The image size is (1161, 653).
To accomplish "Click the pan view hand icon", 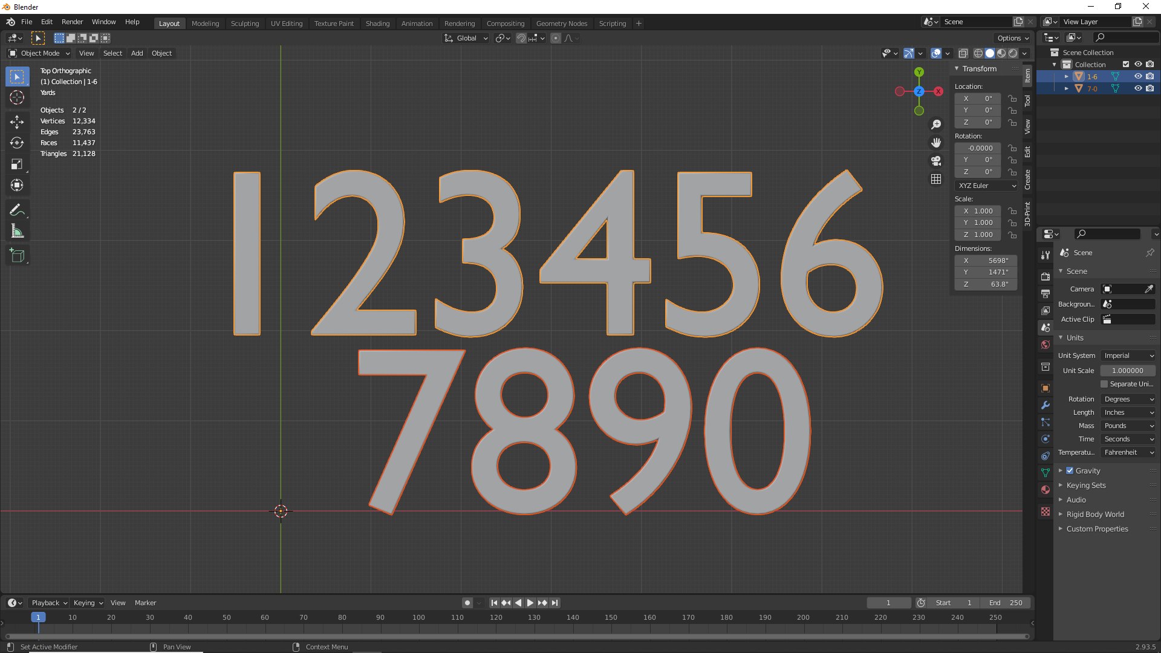I will (x=936, y=143).
